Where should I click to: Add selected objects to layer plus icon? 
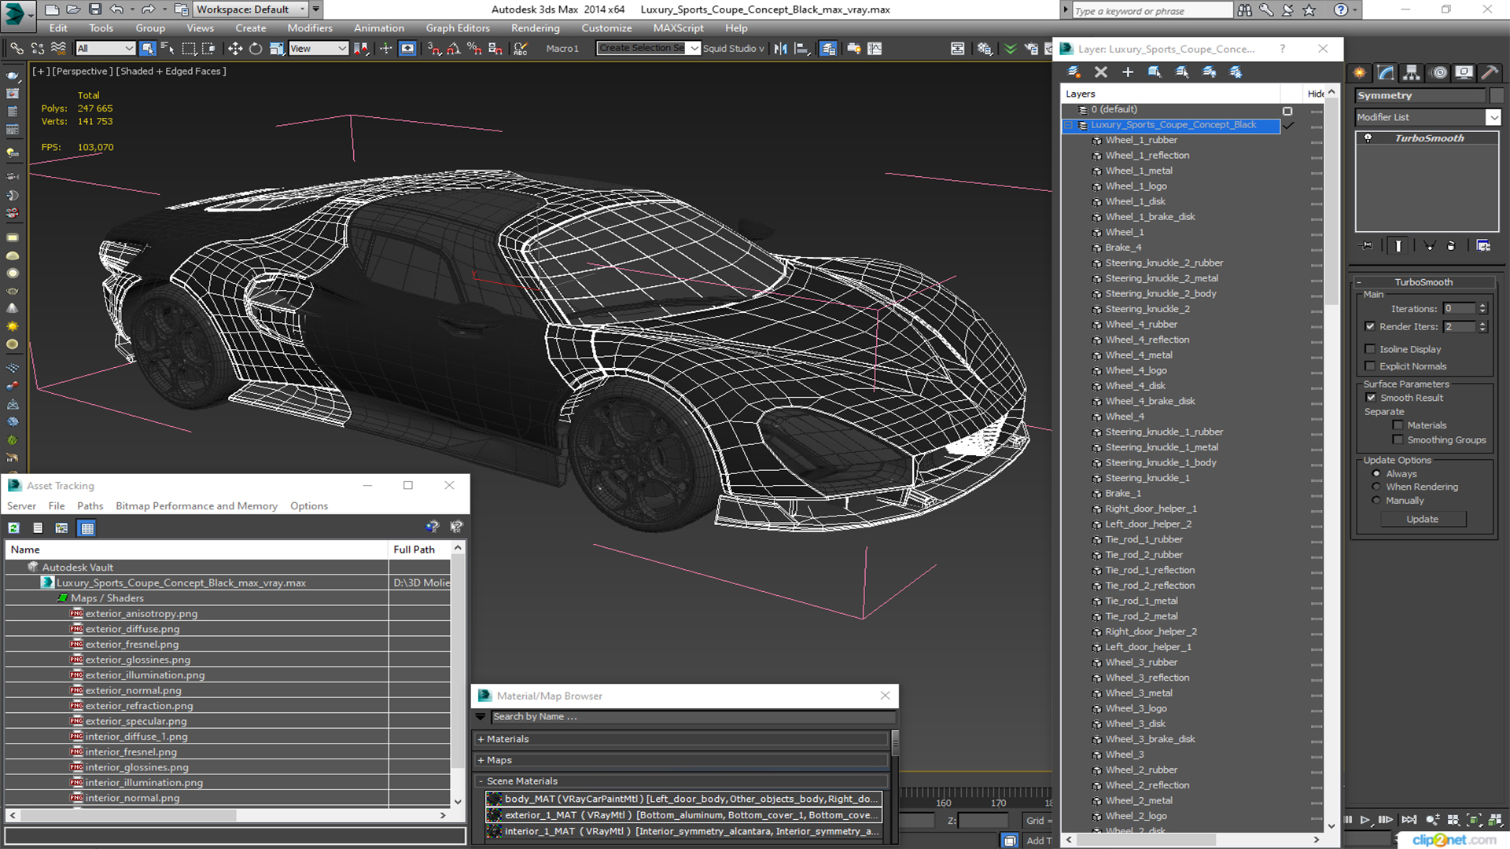pyautogui.click(x=1128, y=72)
